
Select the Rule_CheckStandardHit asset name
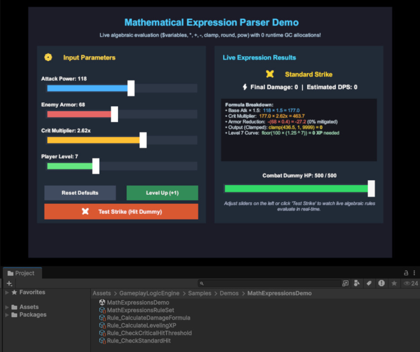pyautogui.click(x=139, y=341)
